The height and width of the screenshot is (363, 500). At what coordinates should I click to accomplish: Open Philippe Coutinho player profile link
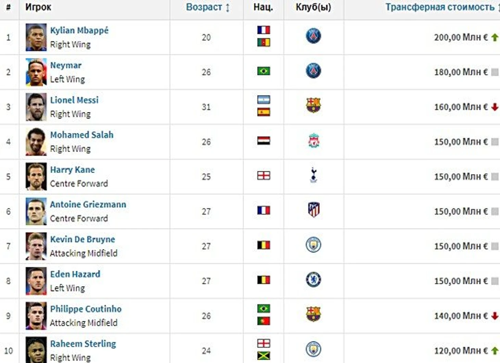86,309
